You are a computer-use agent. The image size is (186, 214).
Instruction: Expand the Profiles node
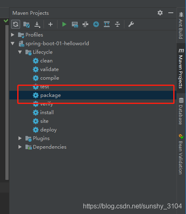click(x=13, y=35)
